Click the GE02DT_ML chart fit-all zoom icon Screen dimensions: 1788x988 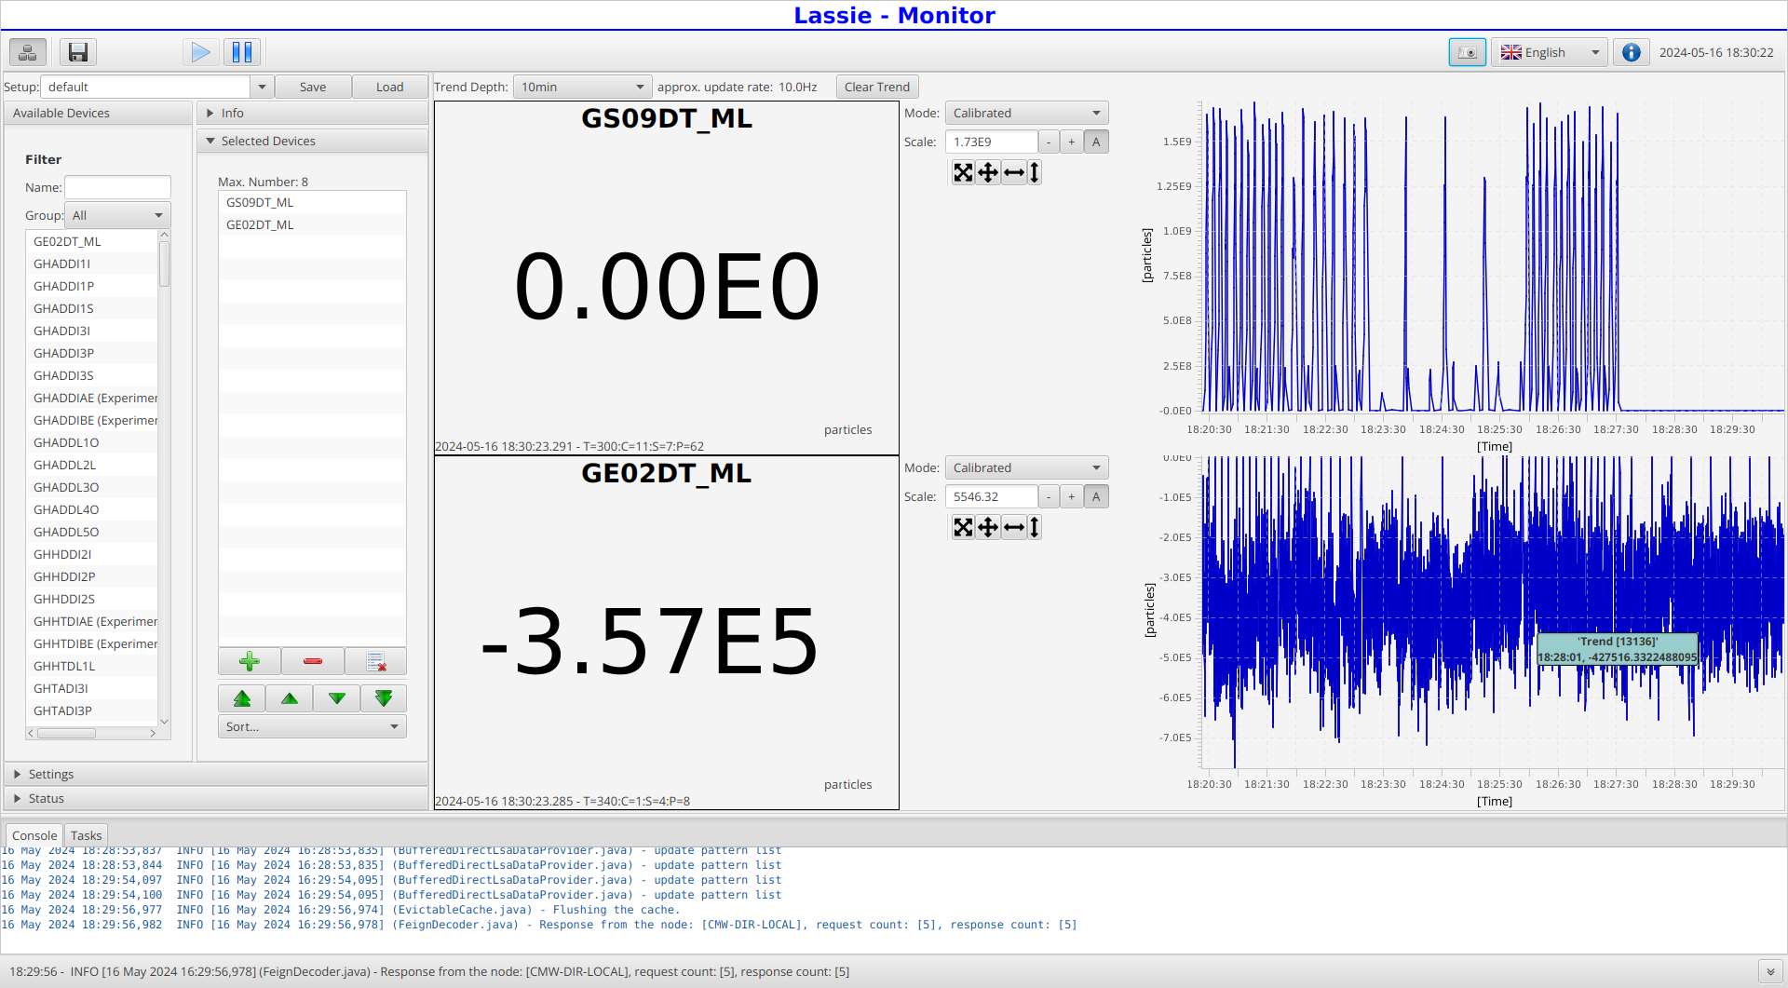(x=963, y=527)
